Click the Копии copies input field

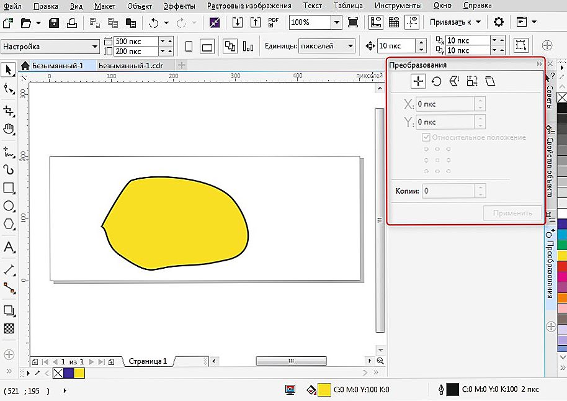[449, 191]
